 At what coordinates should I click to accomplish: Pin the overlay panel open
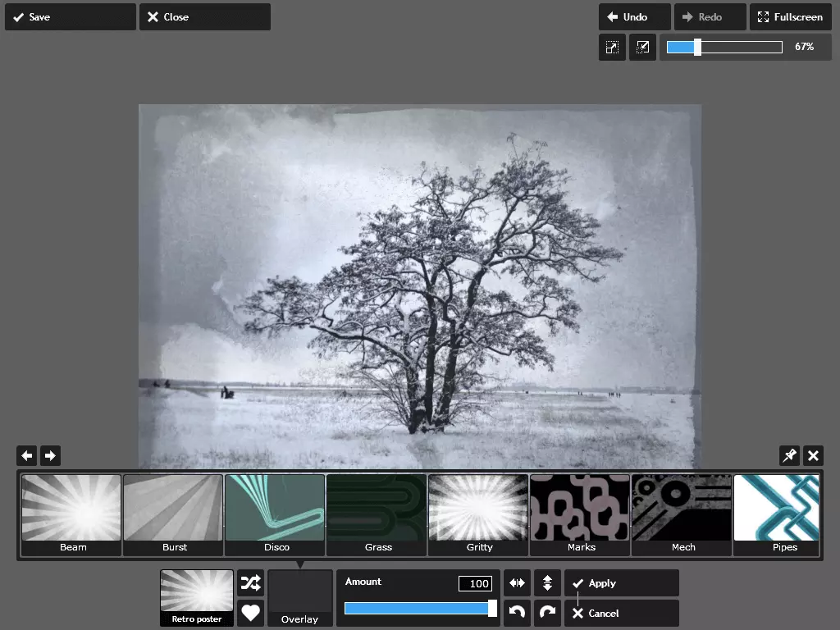click(789, 456)
